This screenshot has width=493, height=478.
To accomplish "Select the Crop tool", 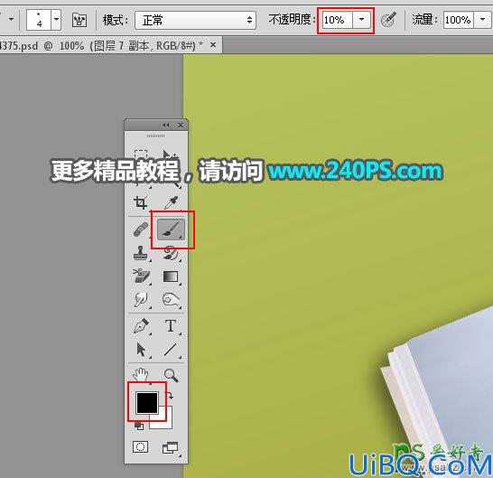I will pos(141,203).
